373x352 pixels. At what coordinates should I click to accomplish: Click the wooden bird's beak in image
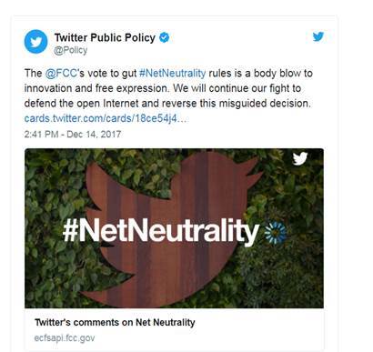coord(253,175)
